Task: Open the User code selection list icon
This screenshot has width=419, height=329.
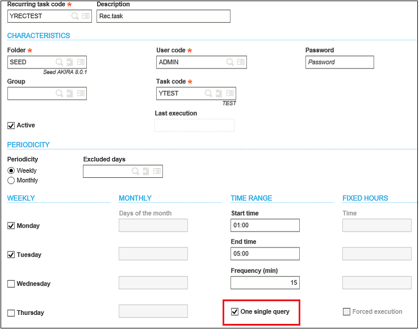Action: pos(241,62)
